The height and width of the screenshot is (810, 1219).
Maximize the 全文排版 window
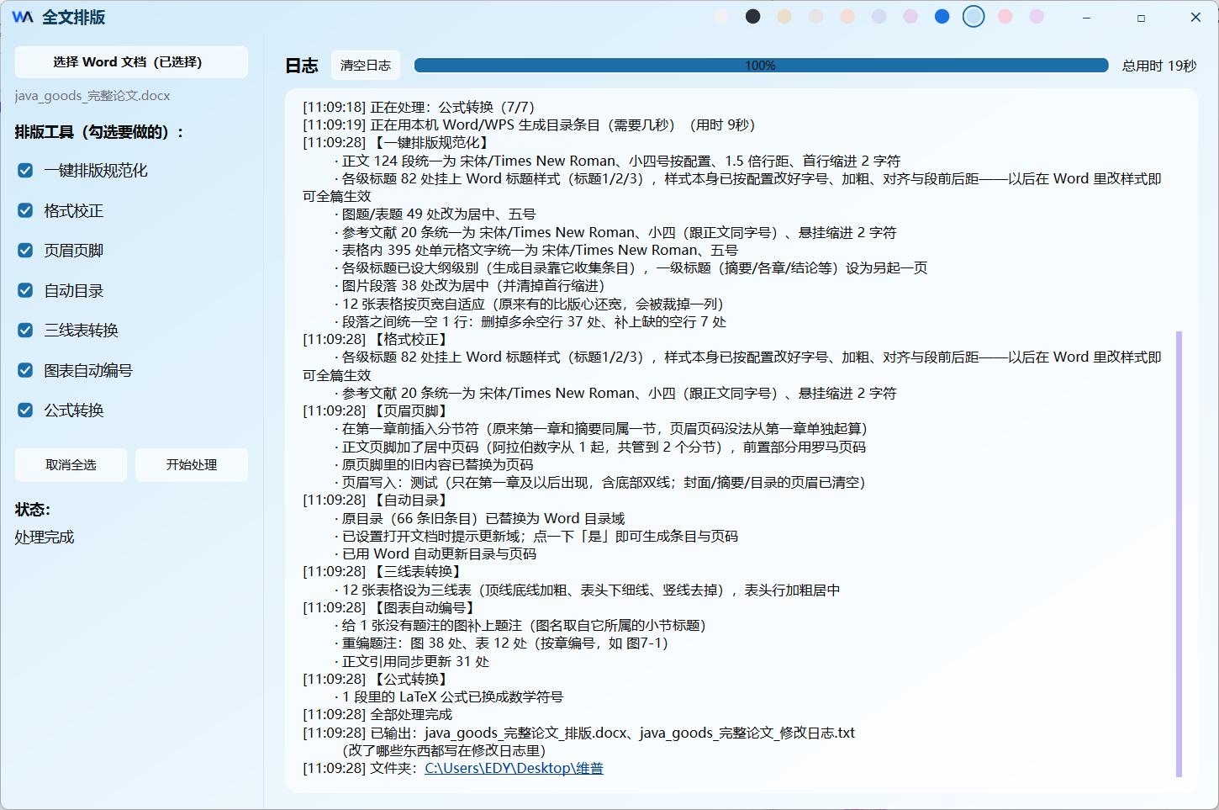tap(1141, 17)
